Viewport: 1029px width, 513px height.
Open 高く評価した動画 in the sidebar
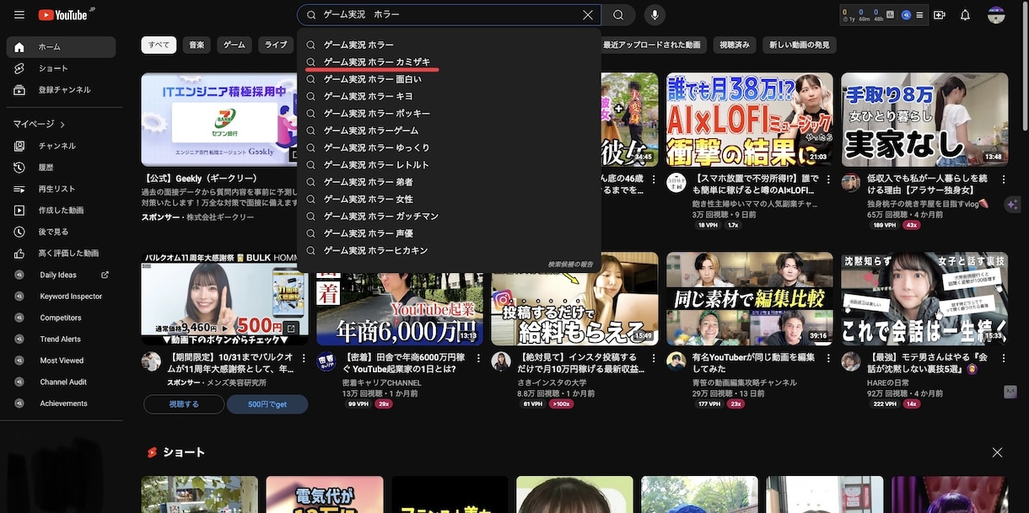tap(61, 253)
